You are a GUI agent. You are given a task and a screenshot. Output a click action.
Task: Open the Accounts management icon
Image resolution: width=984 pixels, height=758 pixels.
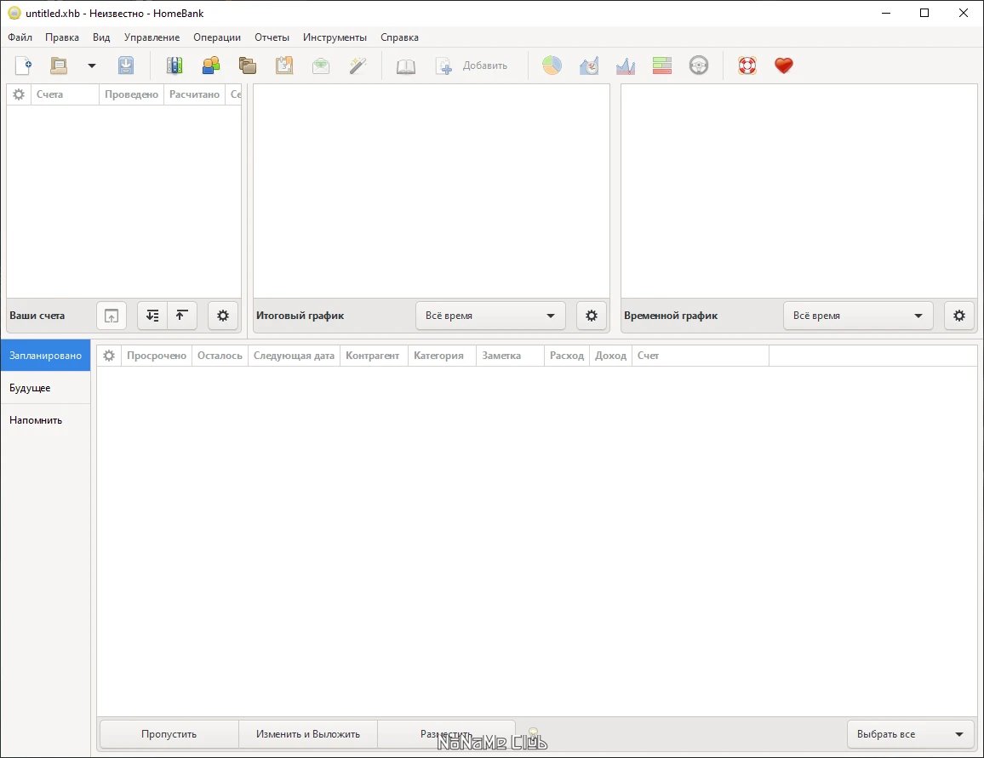(x=174, y=66)
